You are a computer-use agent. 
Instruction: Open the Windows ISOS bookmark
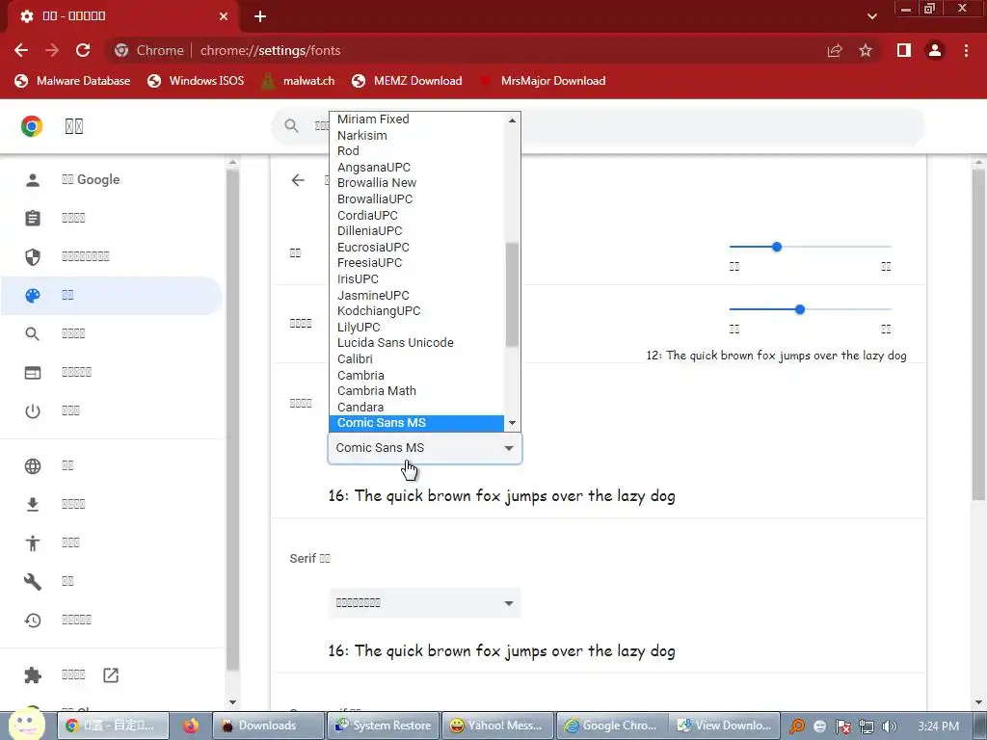pyautogui.click(x=196, y=81)
